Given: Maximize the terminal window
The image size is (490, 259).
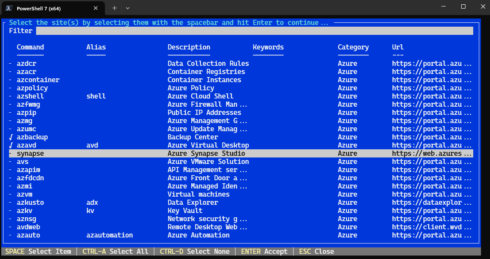Looking at the screenshot, I should (463, 6).
